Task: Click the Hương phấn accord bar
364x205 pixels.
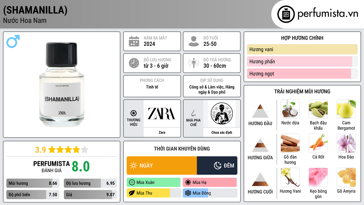Action: pos(302,61)
